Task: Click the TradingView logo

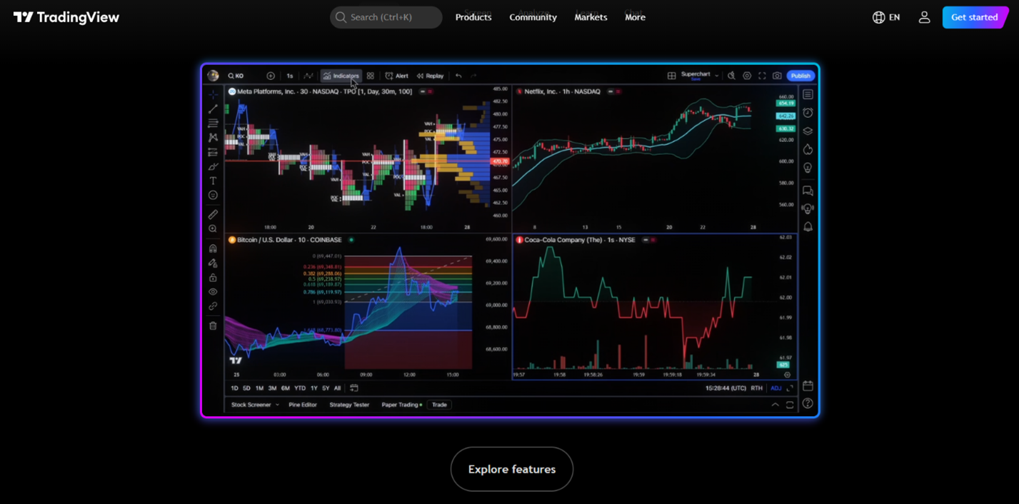Action: [66, 17]
